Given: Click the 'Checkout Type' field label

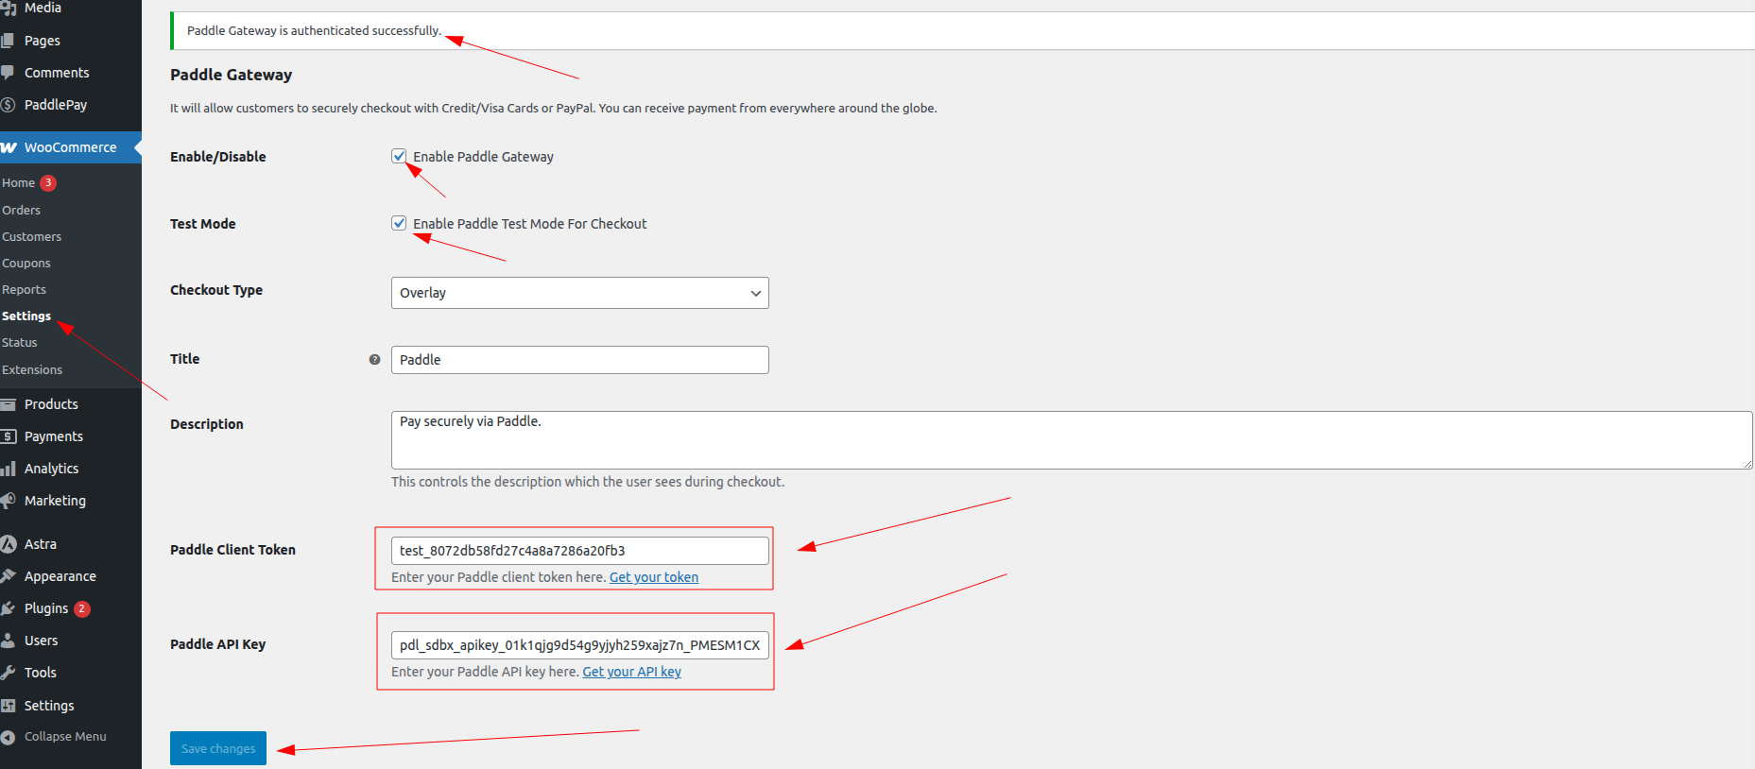Looking at the screenshot, I should click(216, 290).
